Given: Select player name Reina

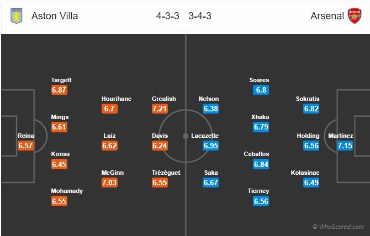Looking at the screenshot, I should coord(26,136).
